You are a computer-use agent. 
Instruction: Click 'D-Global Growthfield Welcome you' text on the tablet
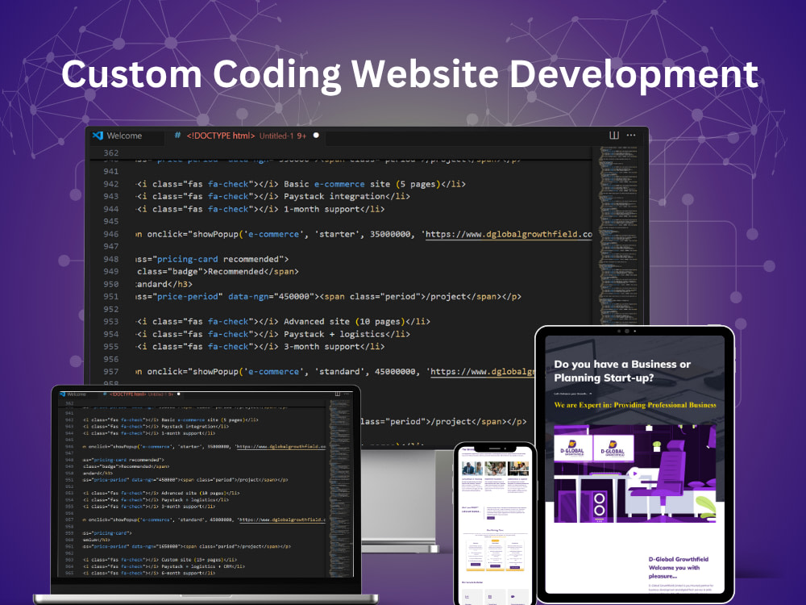coord(678,567)
